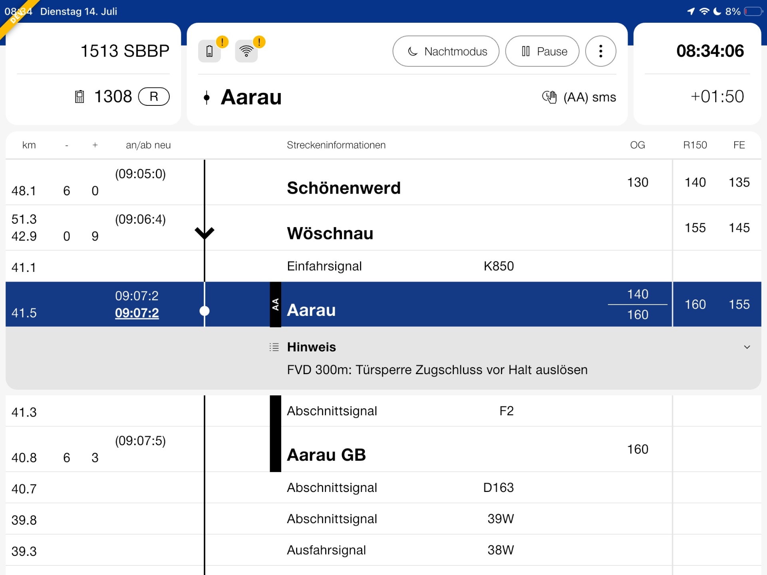Select the Abschnittsignal 39W row
The image size is (767, 575).
click(383, 519)
